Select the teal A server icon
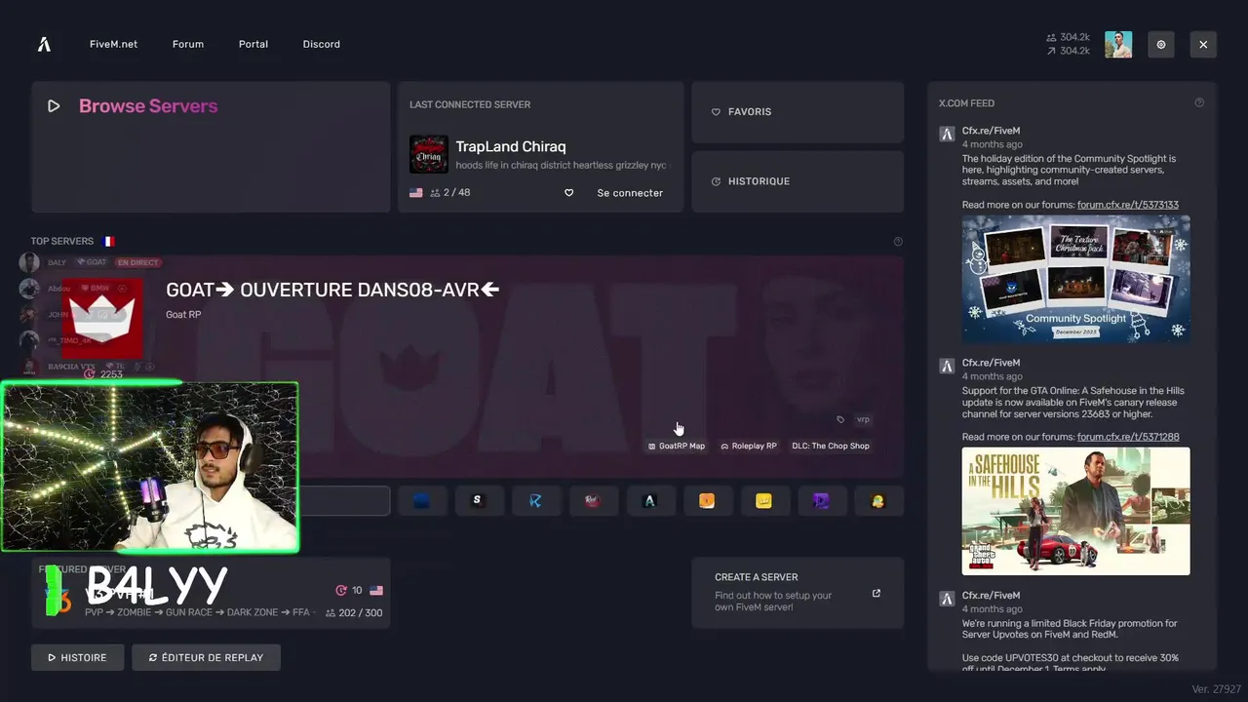This screenshot has height=702, width=1248. (x=649, y=500)
